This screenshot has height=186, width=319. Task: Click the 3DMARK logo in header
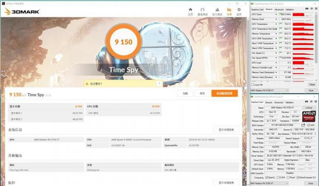click(22, 12)
